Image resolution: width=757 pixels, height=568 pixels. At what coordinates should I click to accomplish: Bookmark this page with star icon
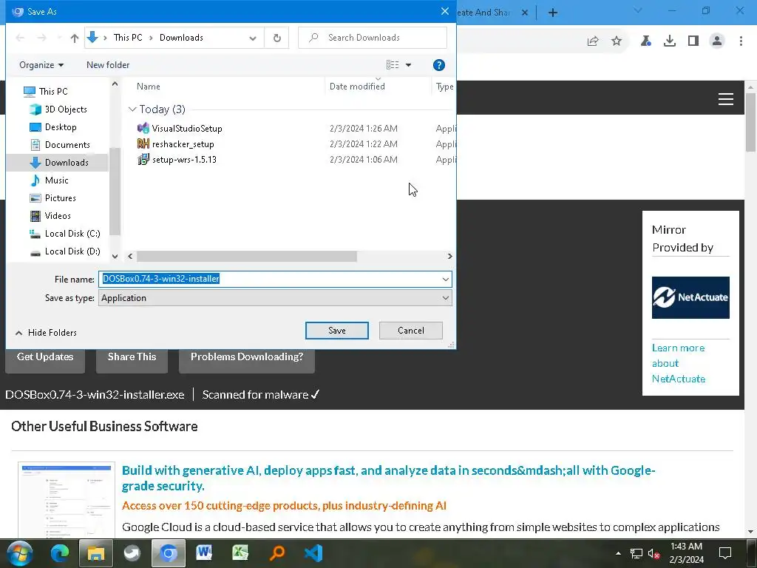617,41
